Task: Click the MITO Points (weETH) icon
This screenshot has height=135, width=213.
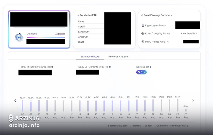Action: click(x=143, y=42)
